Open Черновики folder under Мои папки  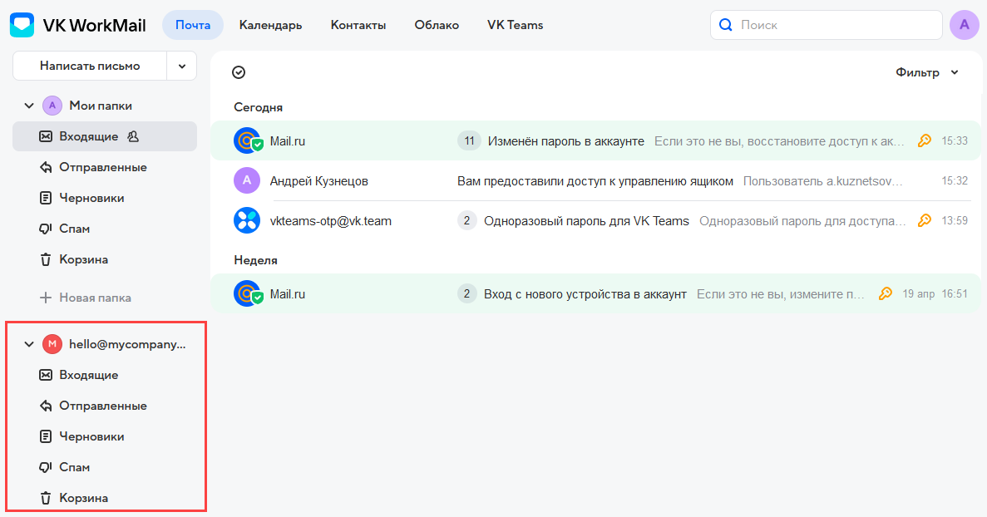(x=91, y=198)
